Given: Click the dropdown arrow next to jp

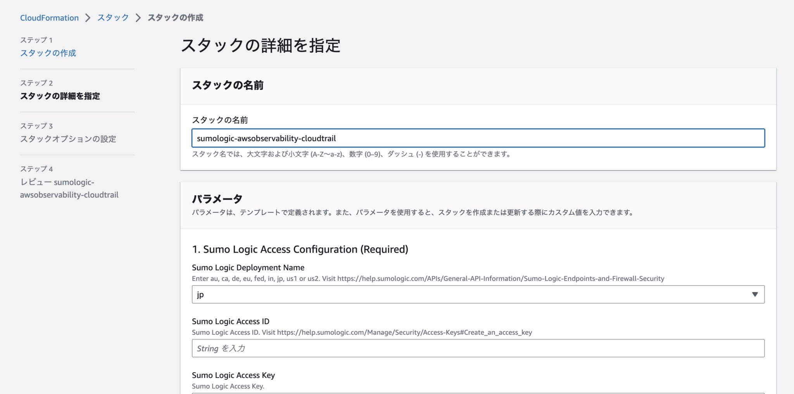Looking at the screenshot, I should 754,294.
